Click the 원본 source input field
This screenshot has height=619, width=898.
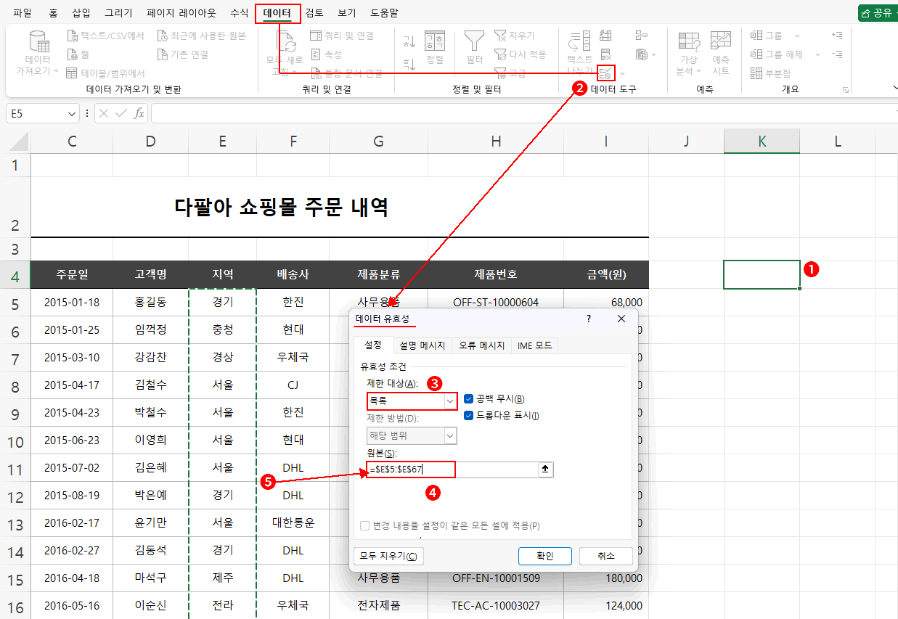click(452, 470)
